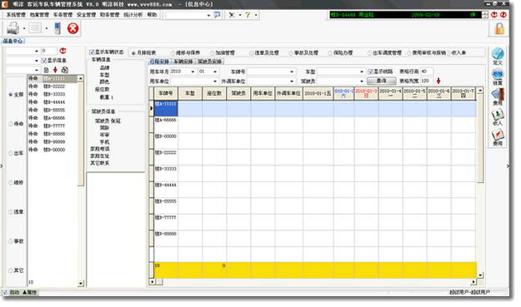Click the schedule table horizontal scrollbar
521x307 pixels.
[313, 282]
